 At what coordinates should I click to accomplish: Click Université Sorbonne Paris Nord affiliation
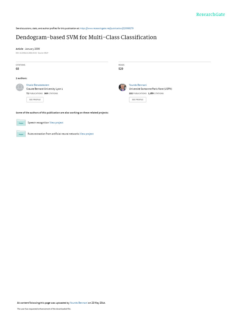click(151, 89)
